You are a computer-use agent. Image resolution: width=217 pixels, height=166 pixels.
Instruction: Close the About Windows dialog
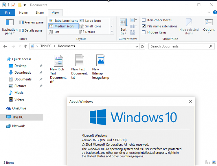[190, 101]
